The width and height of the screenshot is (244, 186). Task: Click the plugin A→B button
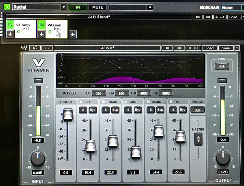pos(193,48)
